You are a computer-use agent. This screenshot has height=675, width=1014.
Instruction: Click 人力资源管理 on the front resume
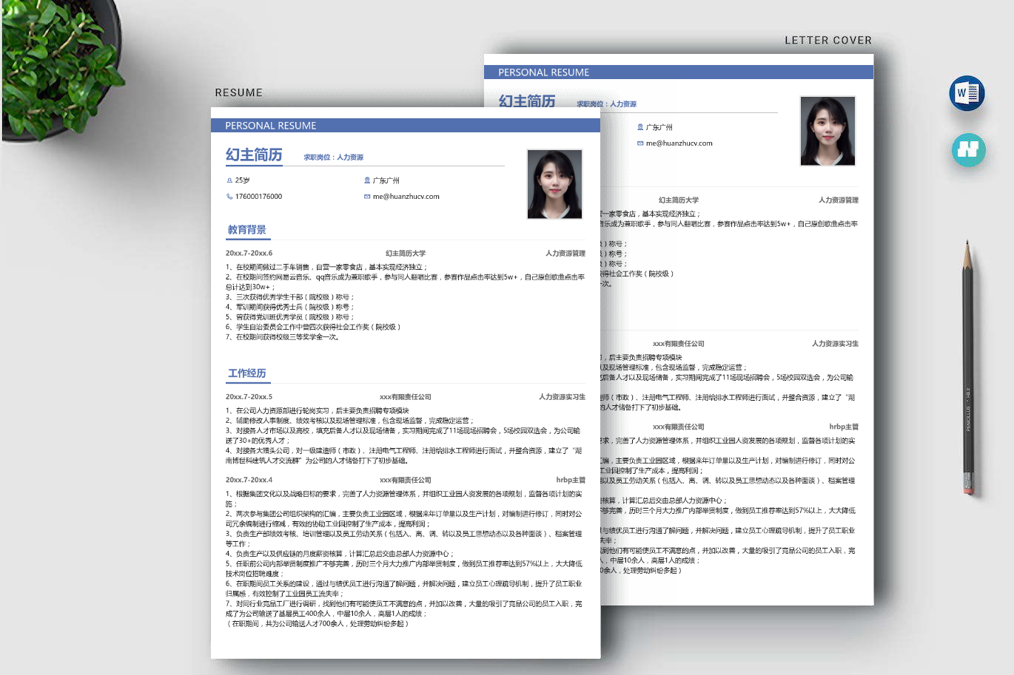[565, 254]
